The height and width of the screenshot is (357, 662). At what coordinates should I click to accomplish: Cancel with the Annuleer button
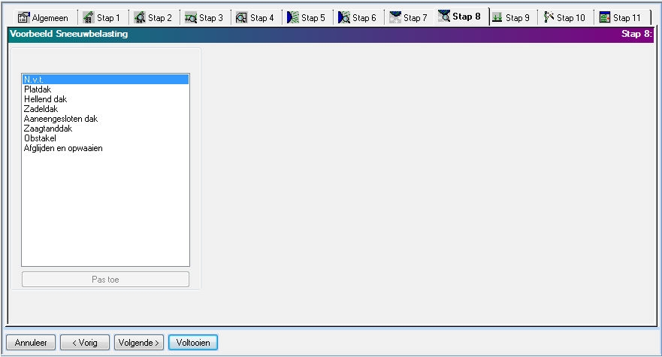click(31, 343)
